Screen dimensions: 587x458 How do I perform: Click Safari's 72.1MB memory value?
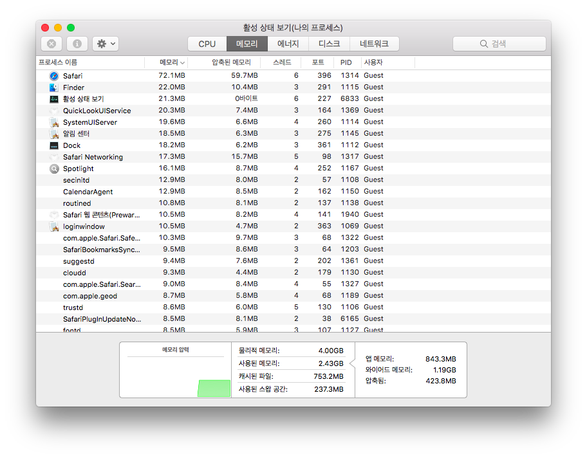[x=172, y=76]
